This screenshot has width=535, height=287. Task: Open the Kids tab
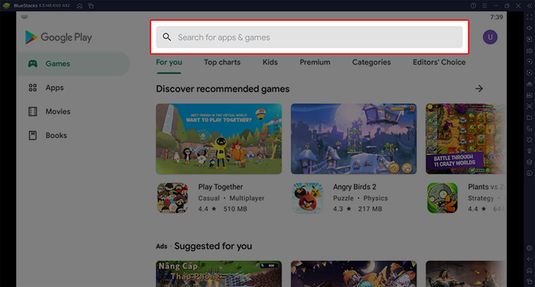[270, 63]
